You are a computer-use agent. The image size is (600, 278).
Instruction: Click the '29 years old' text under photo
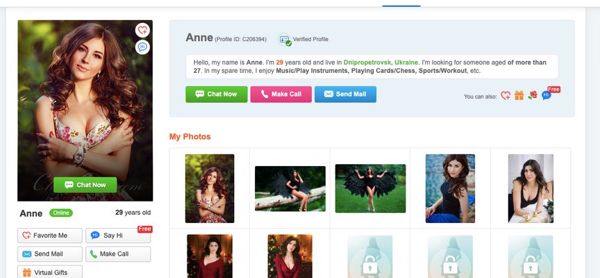tap(133, 213)
